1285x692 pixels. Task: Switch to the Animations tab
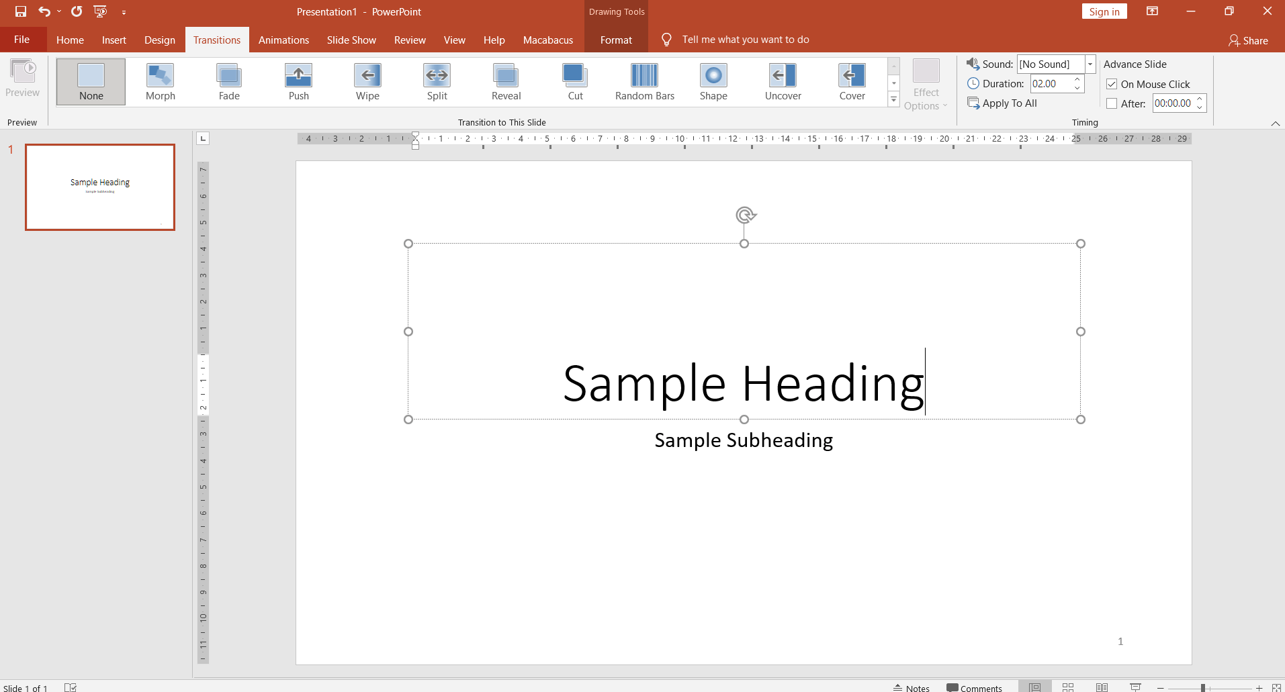[x=283, y=40]
